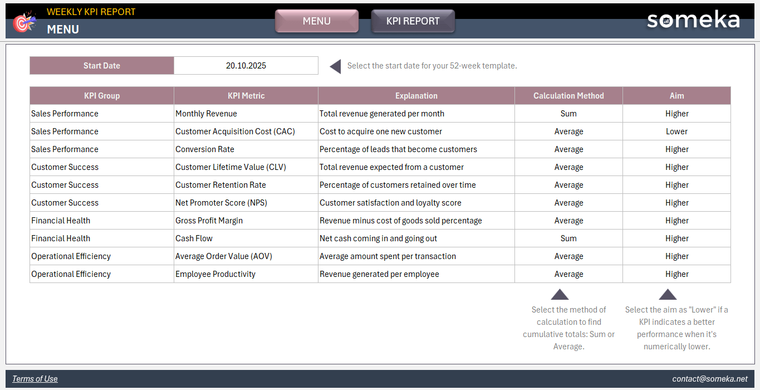Image resolution: width=760 pixels, height=390 pixels.
Task: Select the Financial Health group cell for Gross Profit Margin
Action: pos(101,221)
